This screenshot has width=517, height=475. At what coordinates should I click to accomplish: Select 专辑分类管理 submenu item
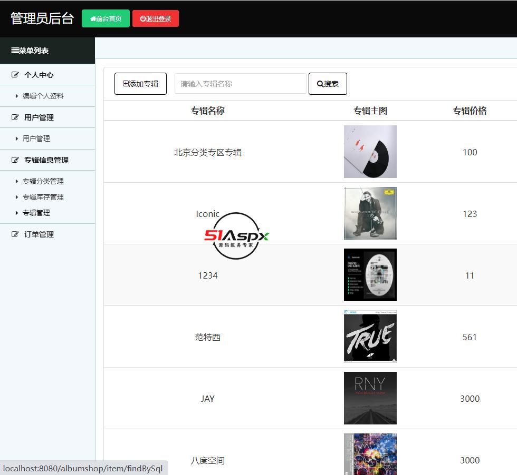(x=43, y=181)
